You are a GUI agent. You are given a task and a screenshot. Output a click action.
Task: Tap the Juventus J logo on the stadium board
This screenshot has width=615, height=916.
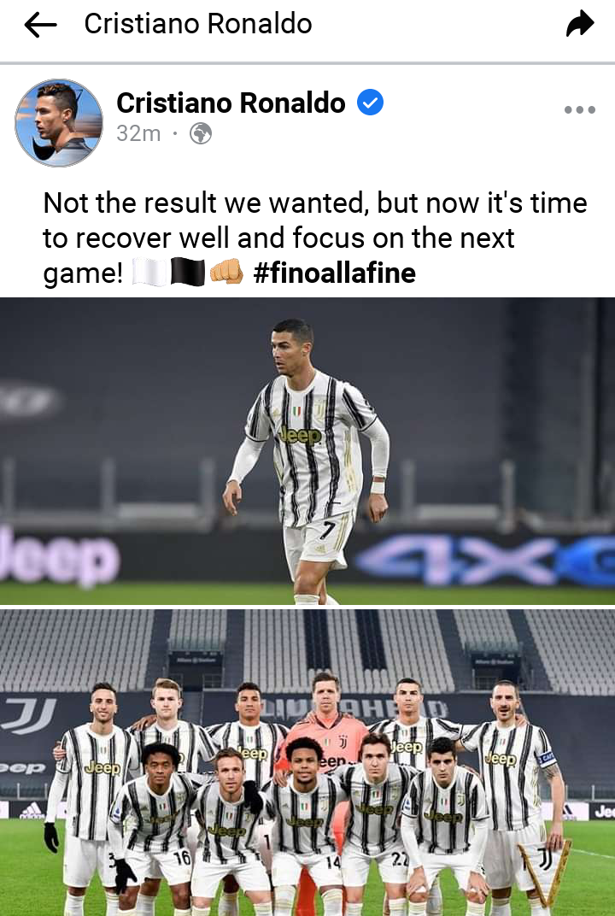[27, 716]
